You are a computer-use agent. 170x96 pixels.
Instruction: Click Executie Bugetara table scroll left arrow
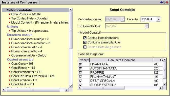[x=80, y=88]
